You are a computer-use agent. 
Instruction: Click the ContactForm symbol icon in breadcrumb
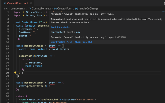tap(55, 8)
